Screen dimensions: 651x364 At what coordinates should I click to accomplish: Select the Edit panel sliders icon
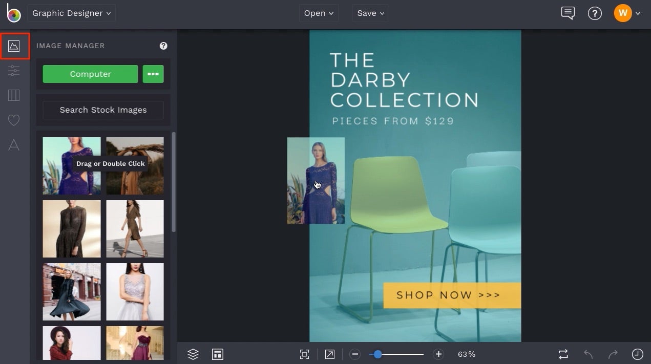pos(15,70)
